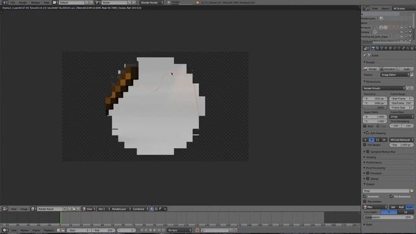Toggle renderability camera icon of Armature row
The width and height of the screenshot is (416, 234).
click(410, 27)
